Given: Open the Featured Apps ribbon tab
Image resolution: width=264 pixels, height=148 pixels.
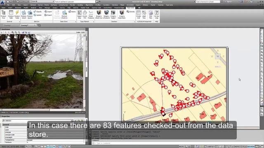Looking at the screenshot, I should click(119, 8).
